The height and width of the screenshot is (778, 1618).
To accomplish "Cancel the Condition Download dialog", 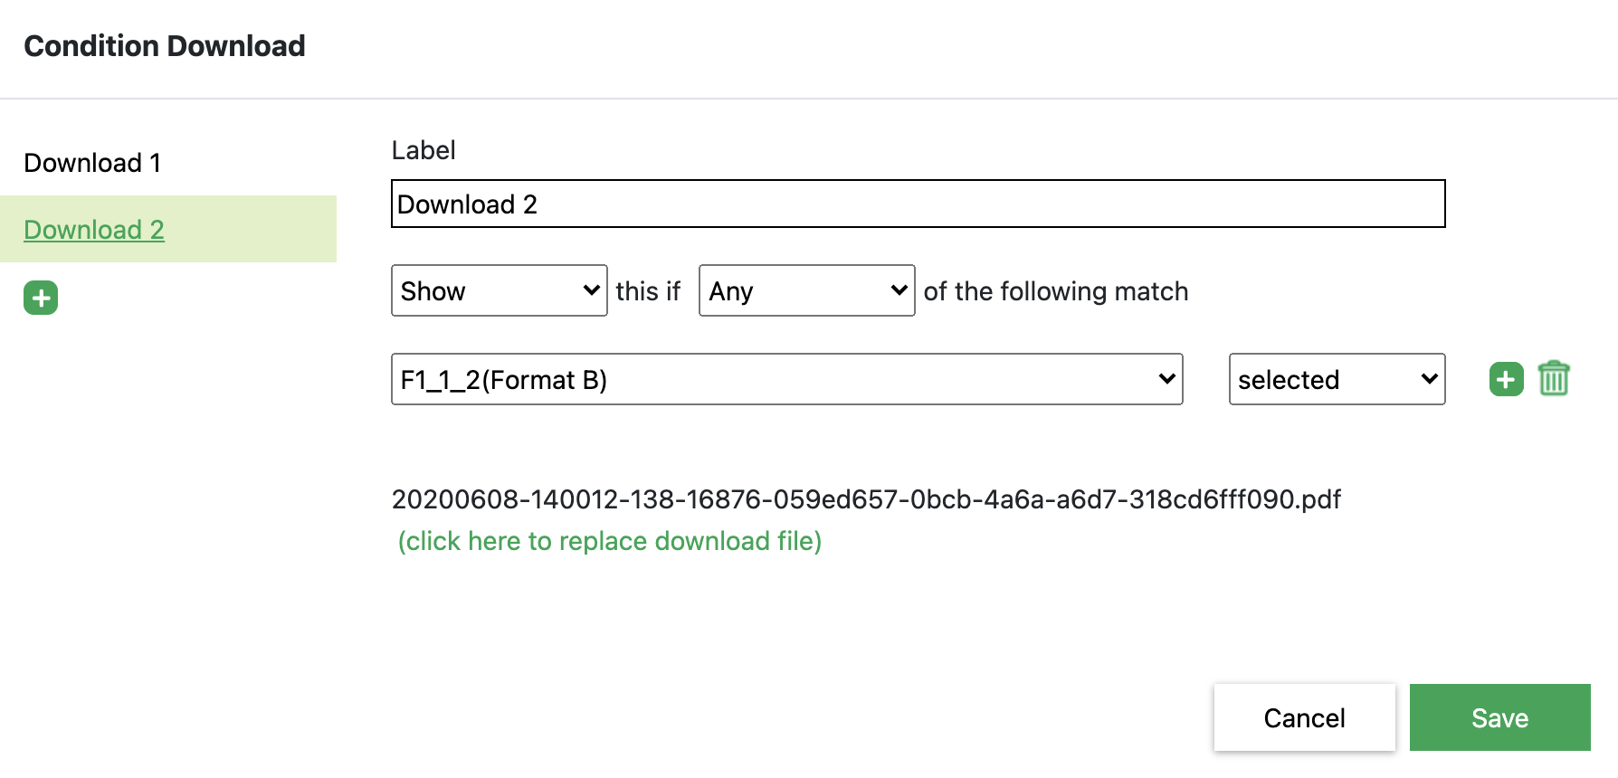I will tap(1304, 717).
